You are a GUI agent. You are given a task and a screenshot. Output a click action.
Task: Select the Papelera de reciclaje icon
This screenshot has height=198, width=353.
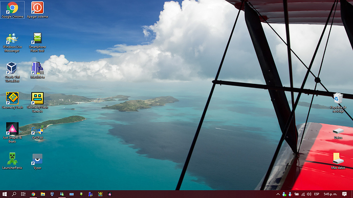pyautogui.click(x=338, y=102)
